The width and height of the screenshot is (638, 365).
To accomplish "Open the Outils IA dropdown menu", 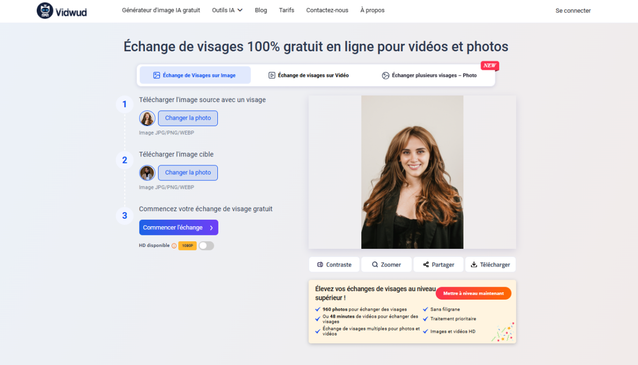I will [227, 10].
